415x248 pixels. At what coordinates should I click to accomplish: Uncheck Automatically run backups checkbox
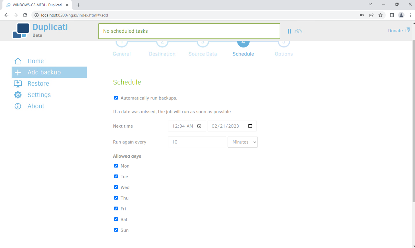(116, 98)
